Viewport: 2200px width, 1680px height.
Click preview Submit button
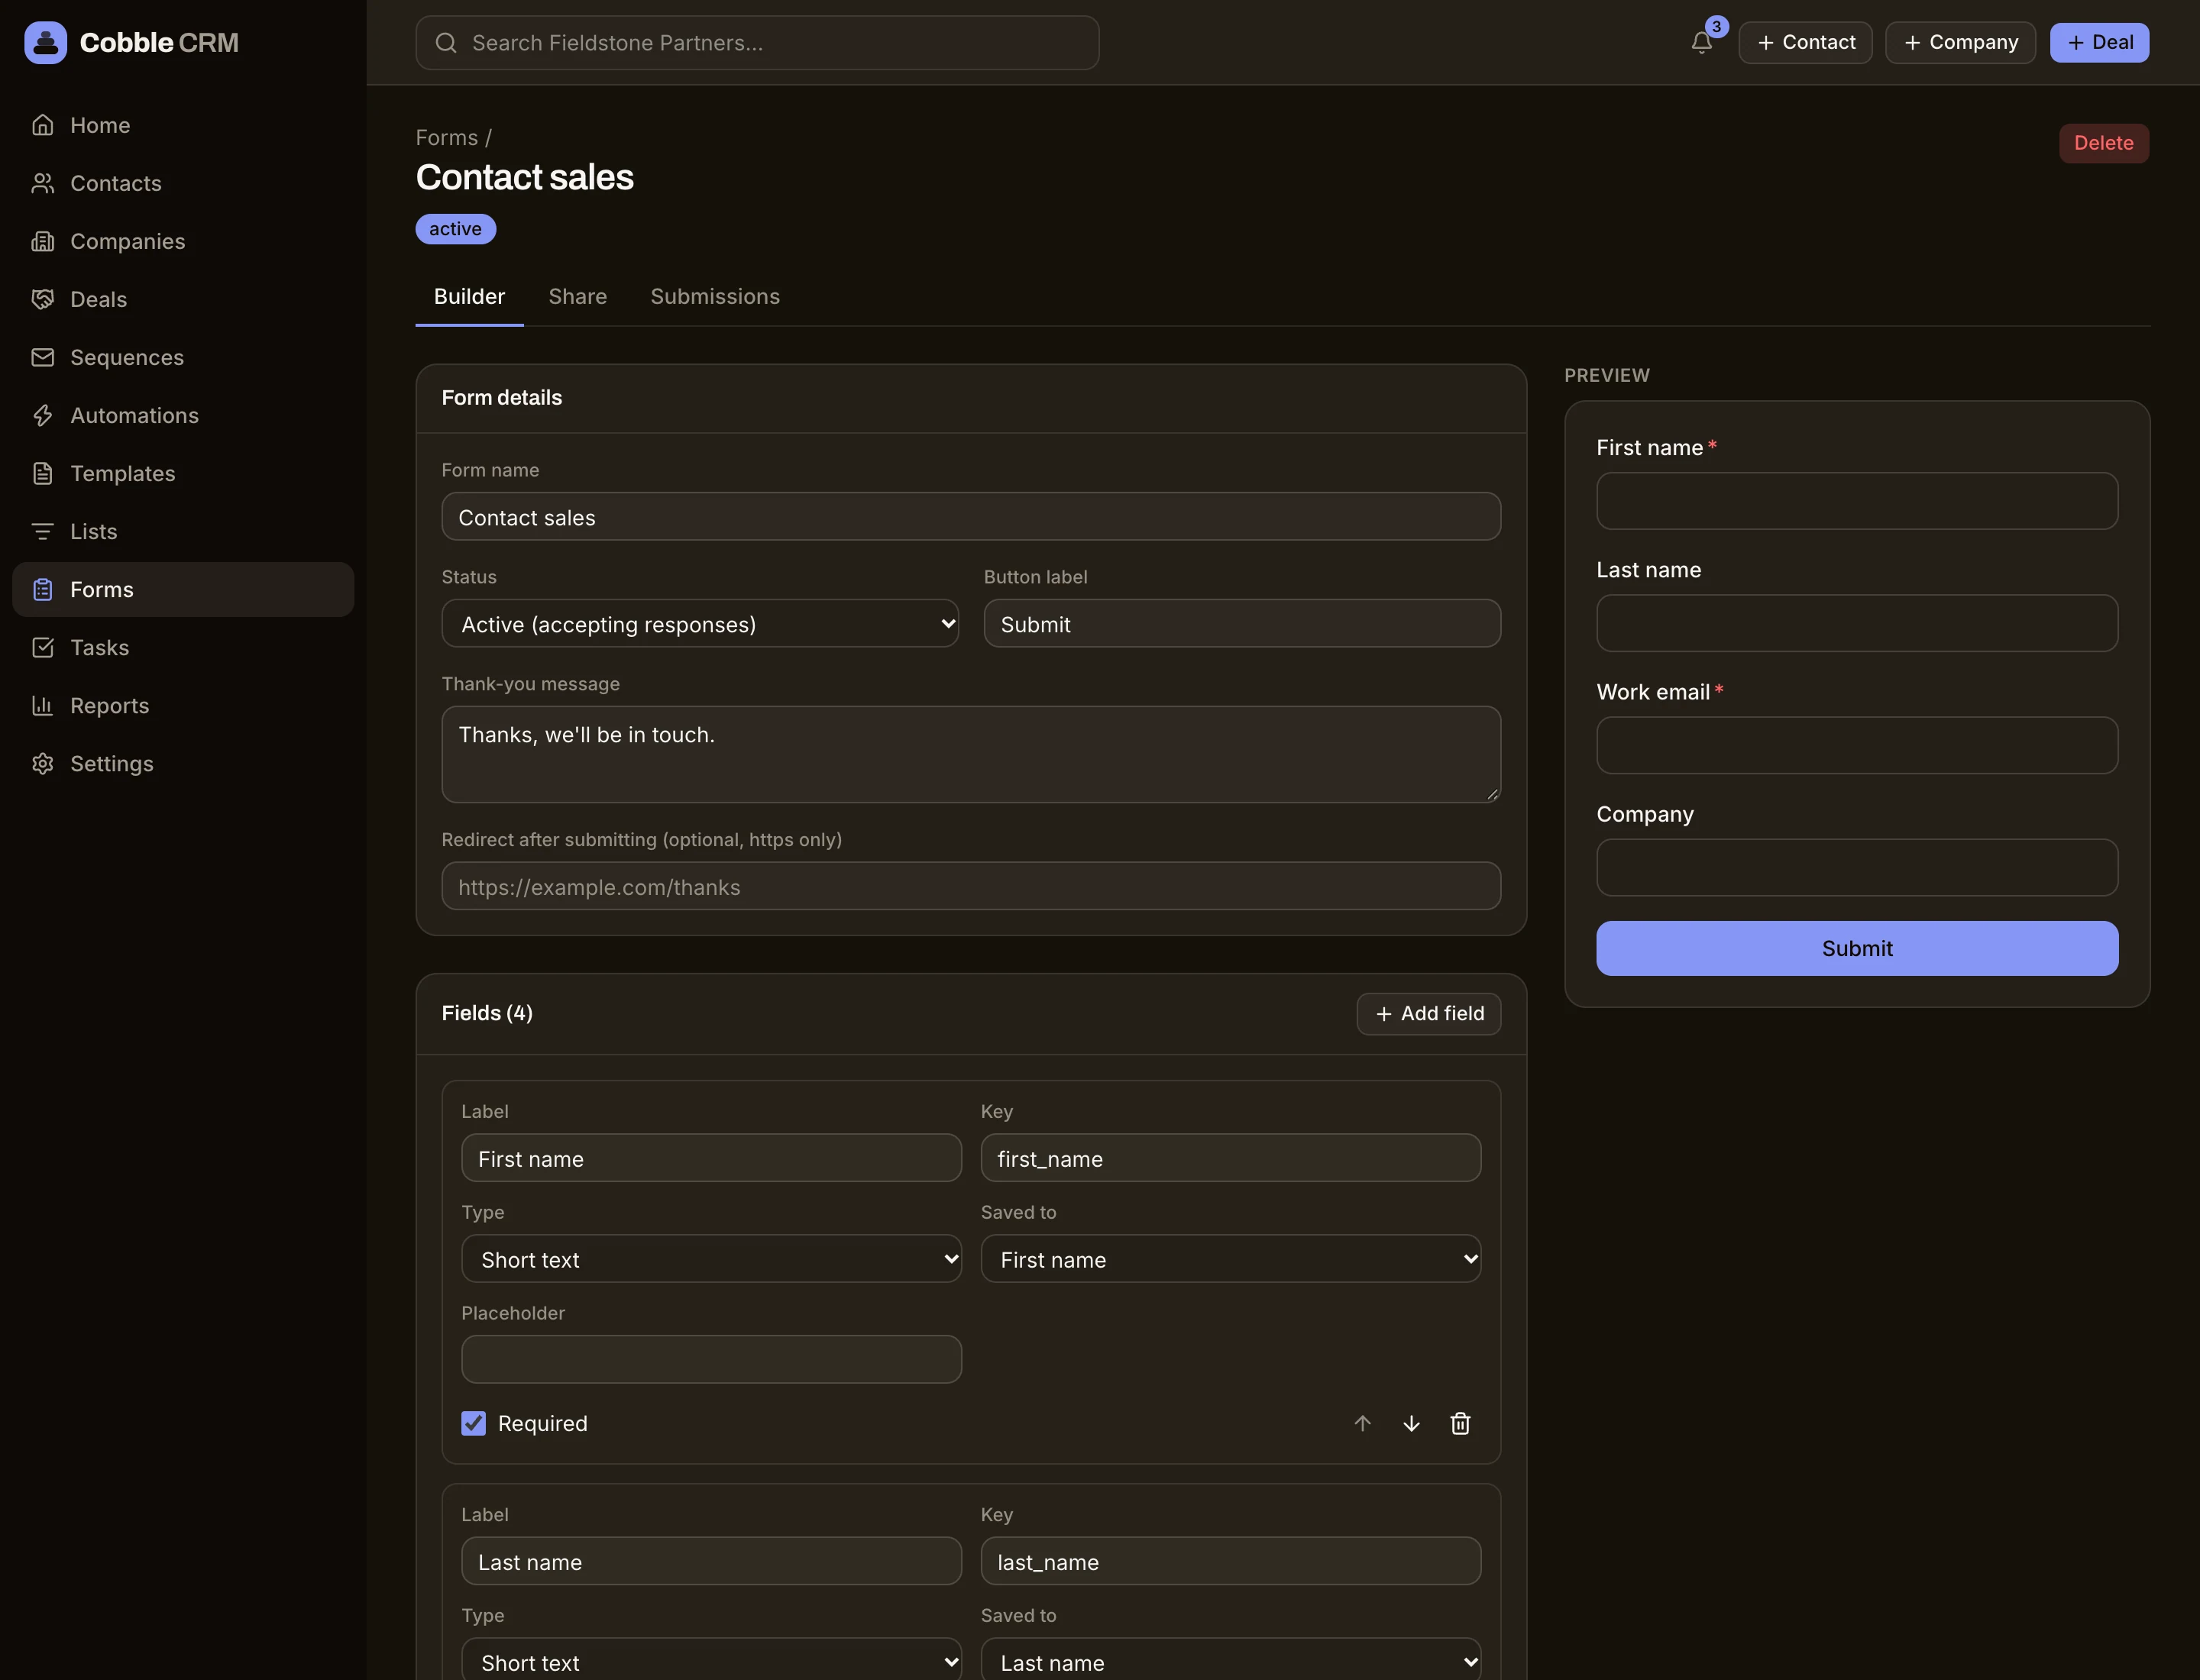pyautogui.click(x=1857, y=948)
